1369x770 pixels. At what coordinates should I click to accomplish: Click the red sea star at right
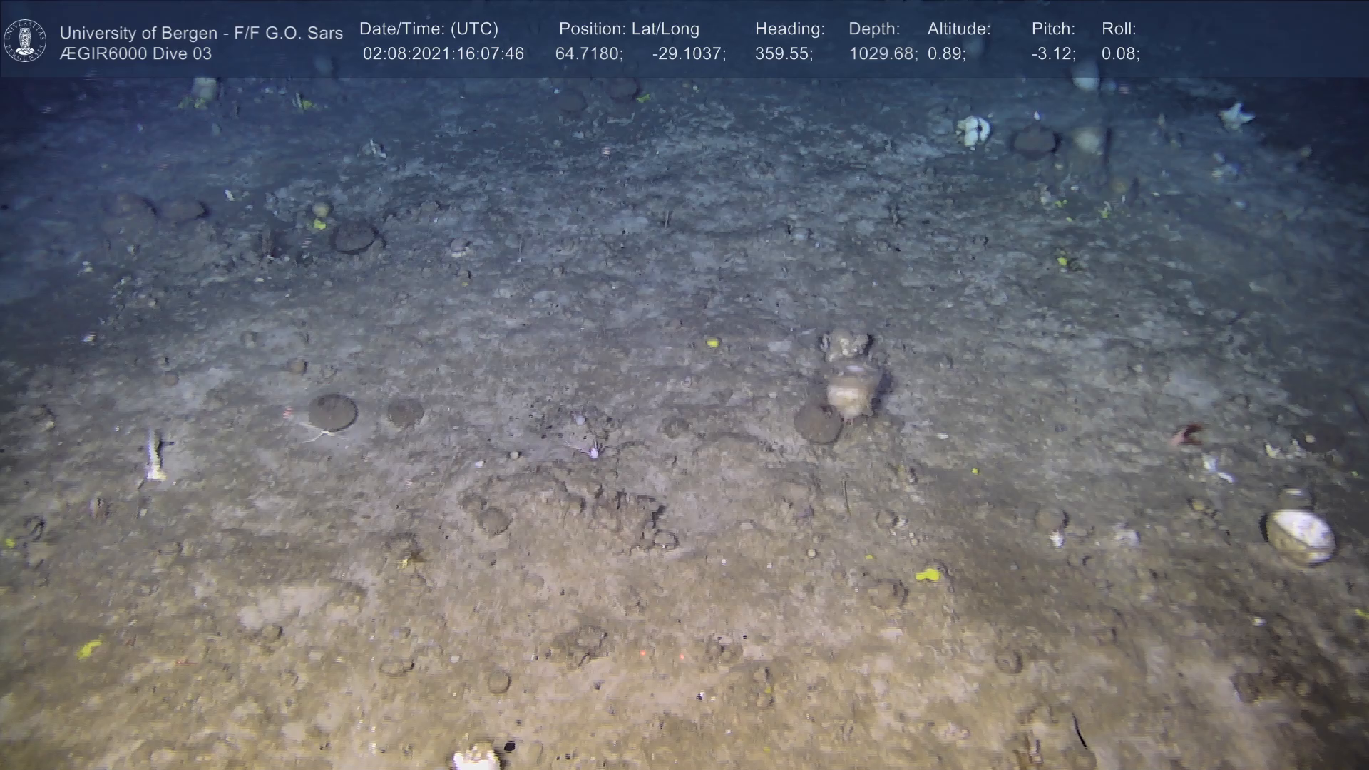pos(1188,433)
